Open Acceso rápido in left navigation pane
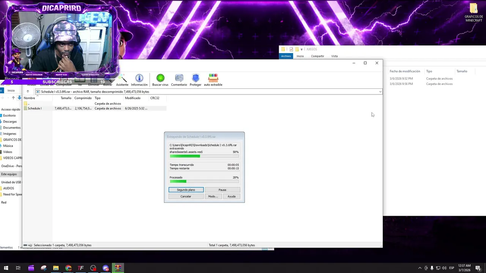 (x=11, y=110)
